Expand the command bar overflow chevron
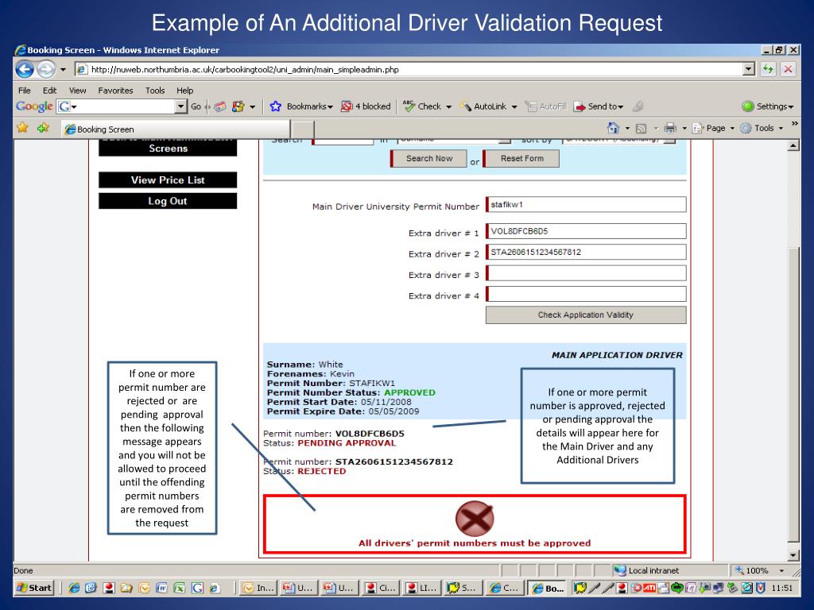814x610 pixels. click(x=795, y=123)
